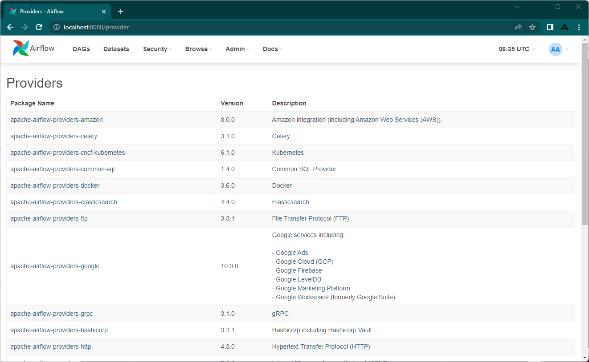This screenshot has height=362, width=589.
Task: Select apache-airflow-providers-amazon package name
Action: [x=57, y=120]
